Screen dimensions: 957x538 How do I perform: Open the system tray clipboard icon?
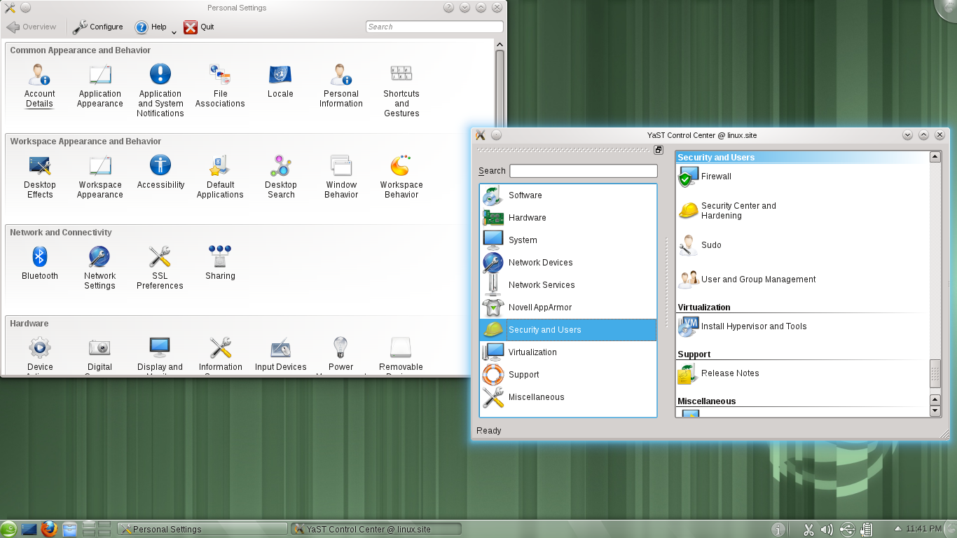click(808, 530)
